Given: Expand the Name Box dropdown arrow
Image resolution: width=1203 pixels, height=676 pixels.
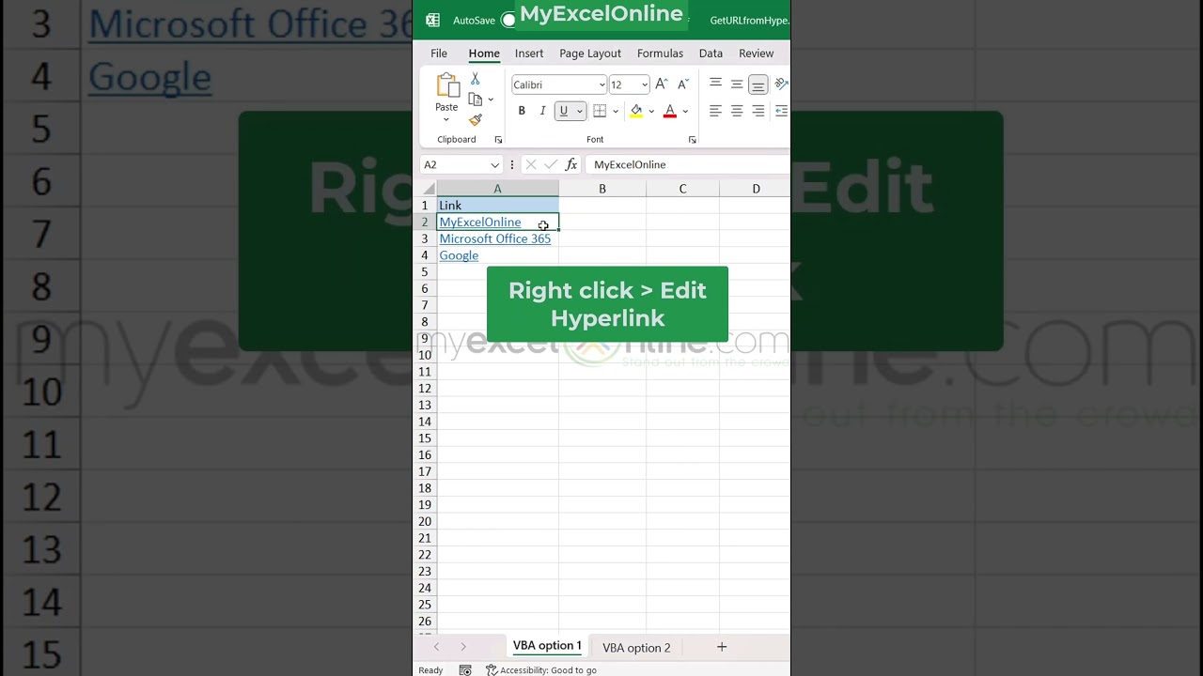Looking at the screenshot, I should coord(495,164).
